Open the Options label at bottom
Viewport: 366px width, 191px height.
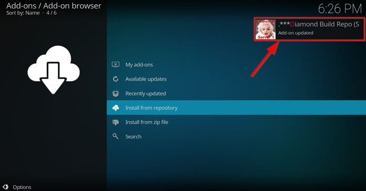[x=22, y=187]
